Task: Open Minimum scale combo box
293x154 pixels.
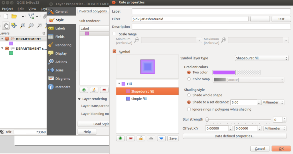Action: point(172,40)
